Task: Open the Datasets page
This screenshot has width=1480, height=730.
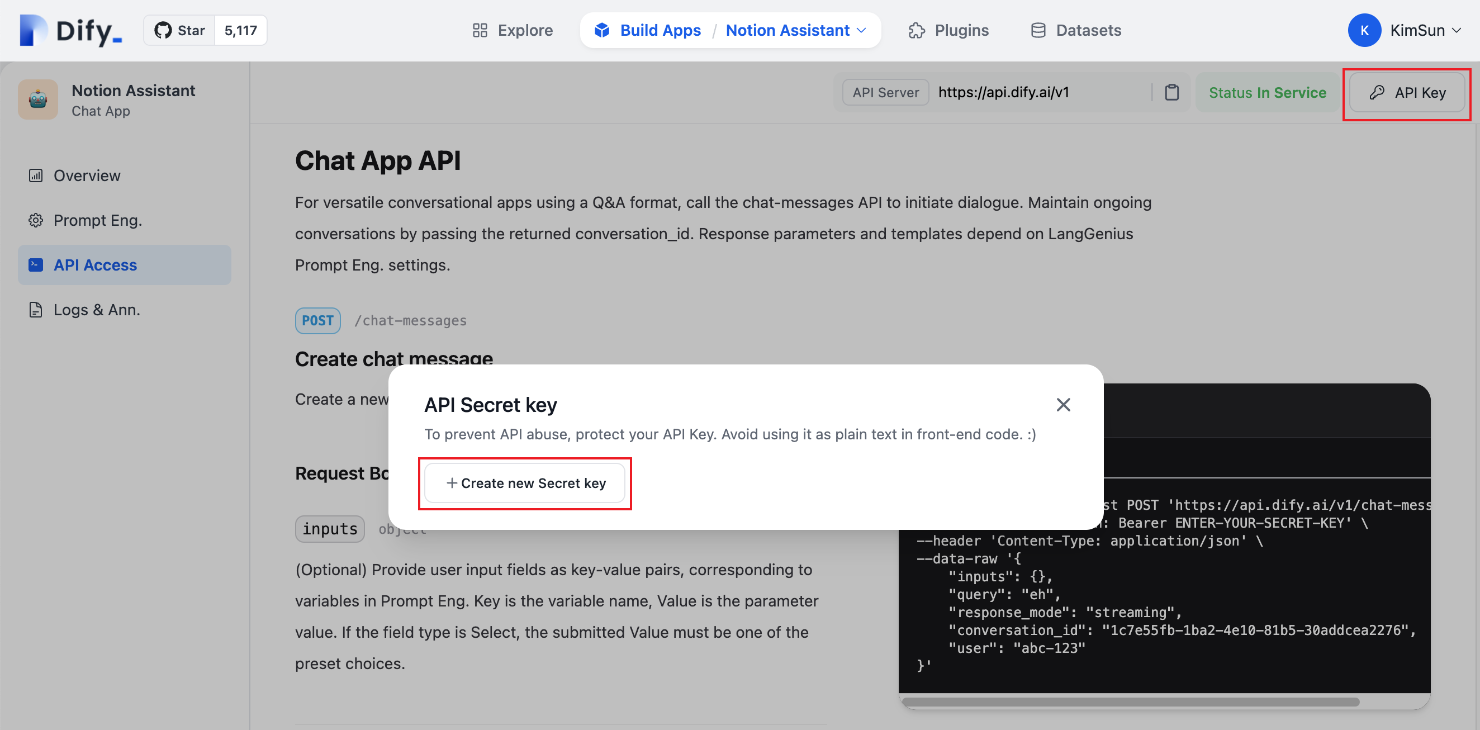Action: pos(1075,31)
